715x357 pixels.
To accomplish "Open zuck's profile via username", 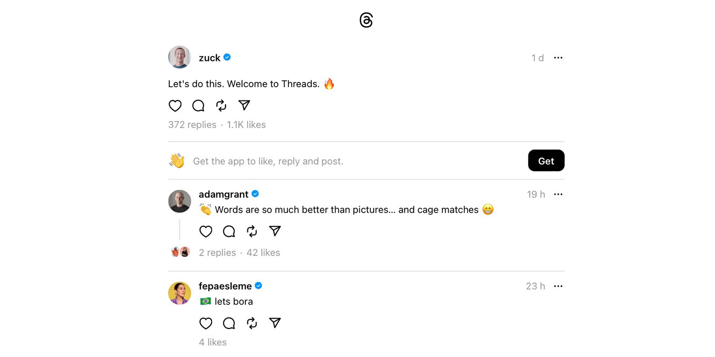I will pos(209,58).
